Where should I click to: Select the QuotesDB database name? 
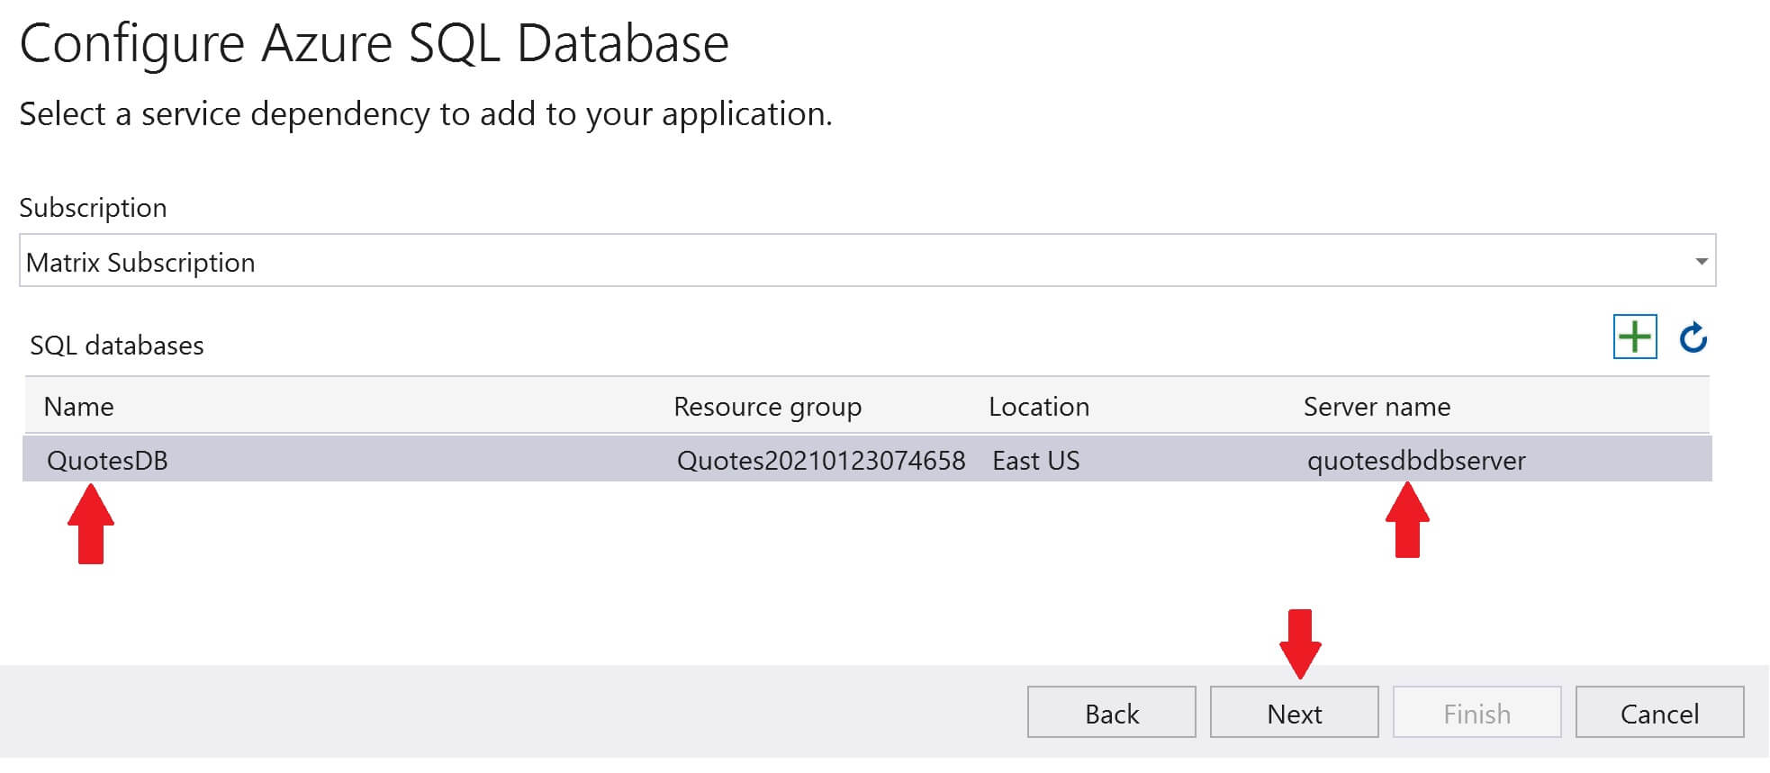(x=107, y=460)
